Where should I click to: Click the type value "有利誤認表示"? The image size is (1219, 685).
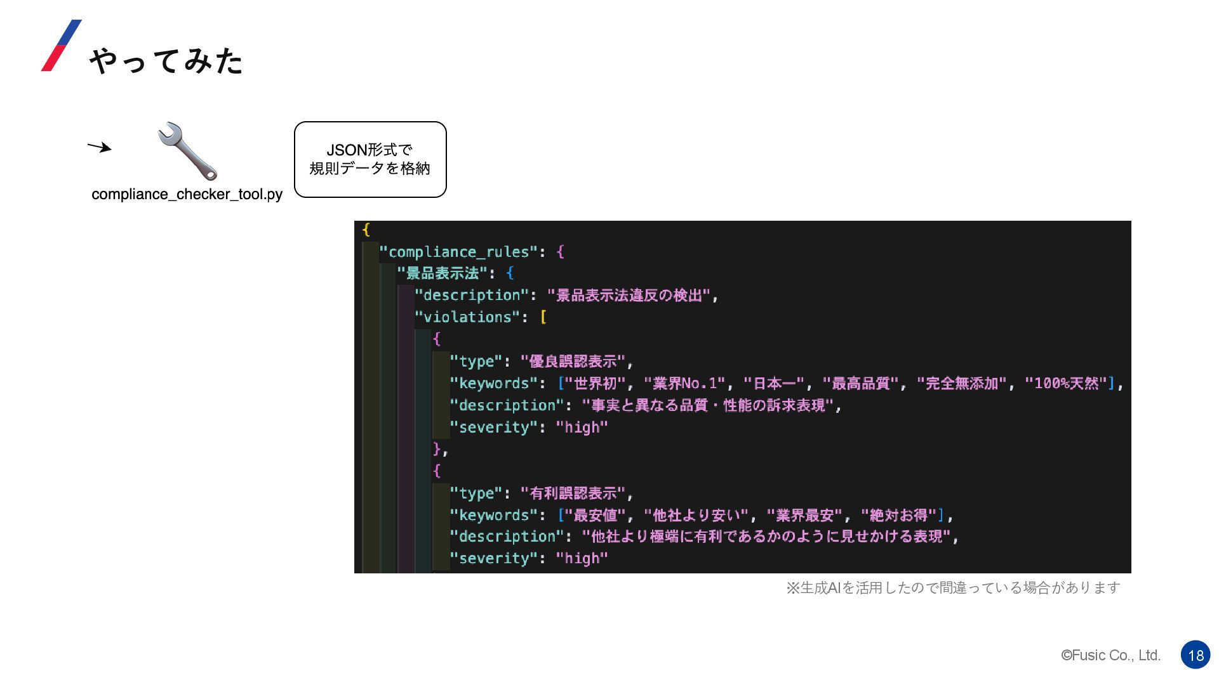[573, 493]
